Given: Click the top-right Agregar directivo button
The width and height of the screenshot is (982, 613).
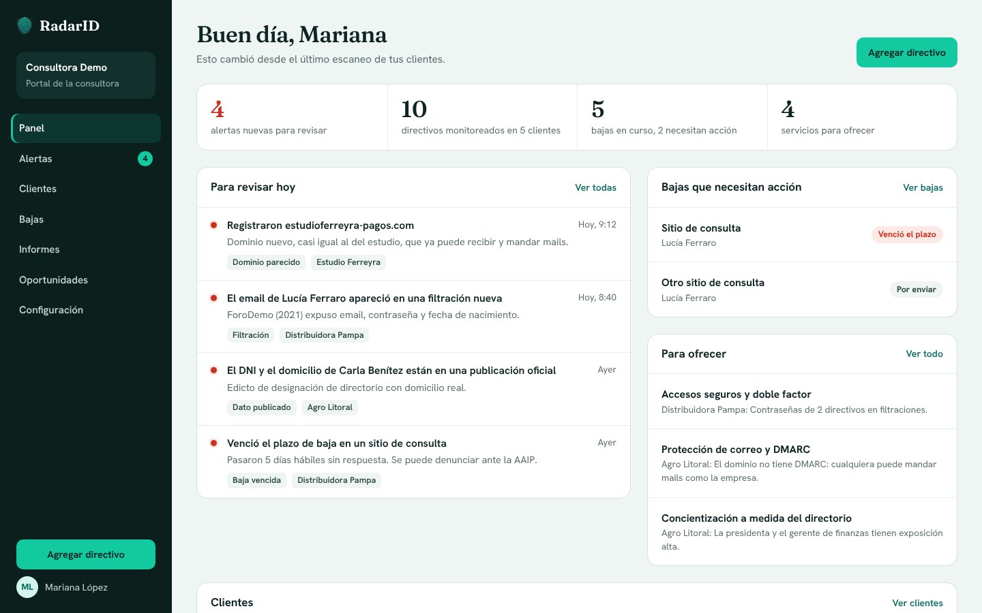Looking at the screenshot, I should 907,52.
